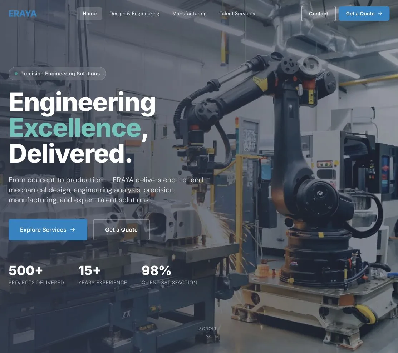Click the CLIENT SATISFACTION label
This screenshot has height=353, width=398.
(169, 283)
